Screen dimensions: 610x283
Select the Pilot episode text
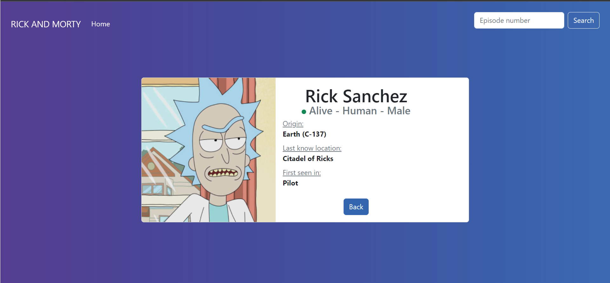[x=290, y=183]
